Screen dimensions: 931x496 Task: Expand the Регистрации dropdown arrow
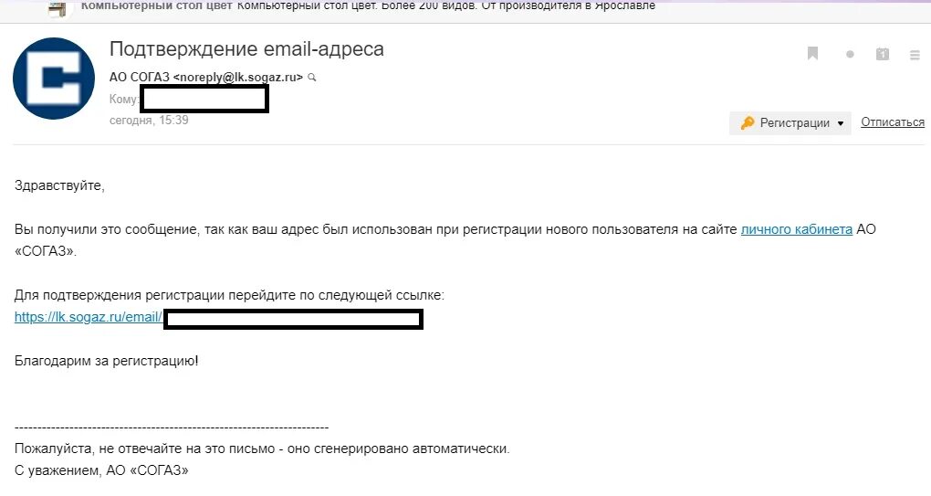pyautogui.click(x=840, y=123)
